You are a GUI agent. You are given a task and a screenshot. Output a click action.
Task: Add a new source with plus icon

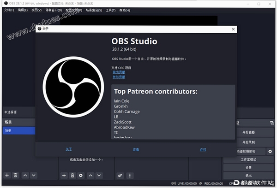click(64, 175)
